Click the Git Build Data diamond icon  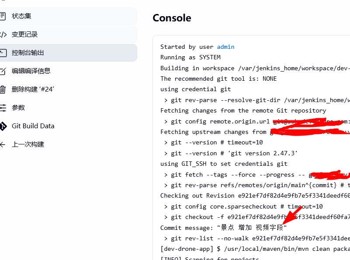click(x=3, y=126)
